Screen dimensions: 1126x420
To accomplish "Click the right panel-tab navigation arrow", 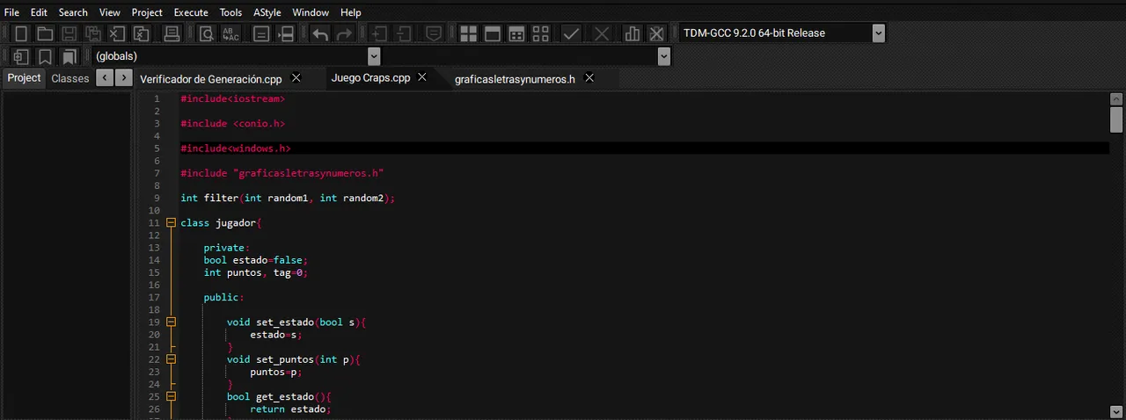I will [125, 78].
